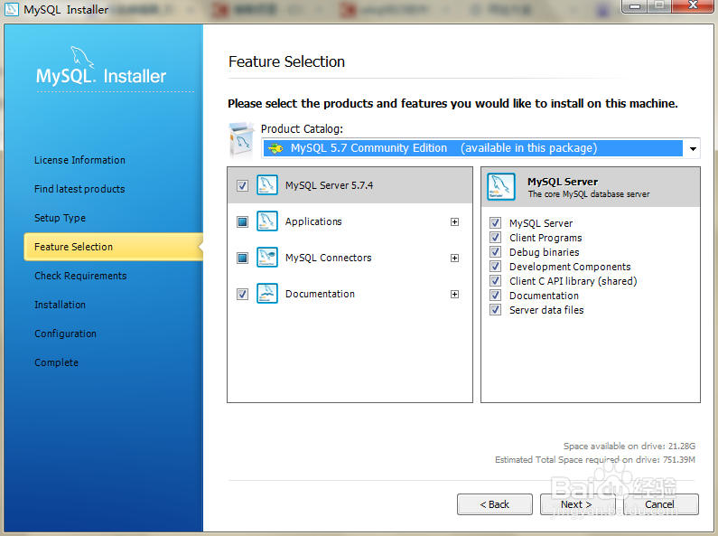Uncheck the MySQL Server 5.7.4 product checkbox
Viewport: 718px width, 536px height.
pos(242,185)
